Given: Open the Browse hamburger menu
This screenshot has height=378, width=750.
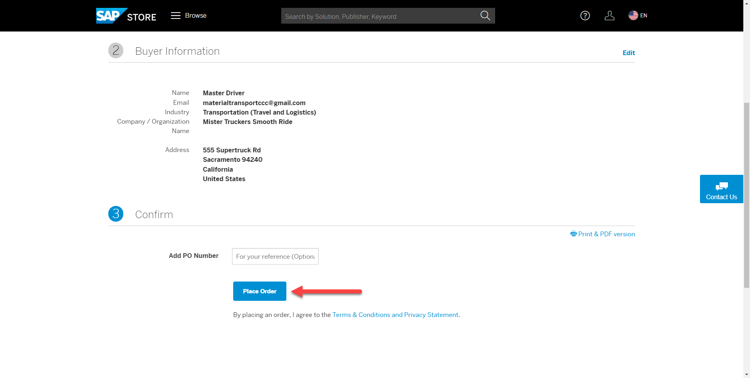Looking at the screenshot, I should tap(189, 15).
